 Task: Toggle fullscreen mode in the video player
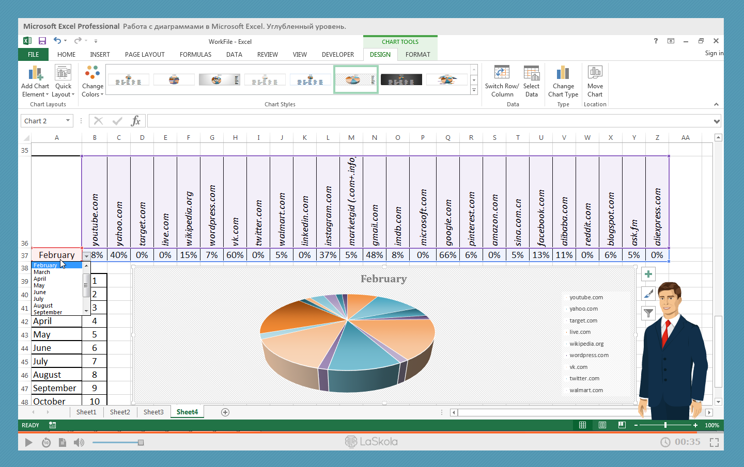[x=714, y=442]
